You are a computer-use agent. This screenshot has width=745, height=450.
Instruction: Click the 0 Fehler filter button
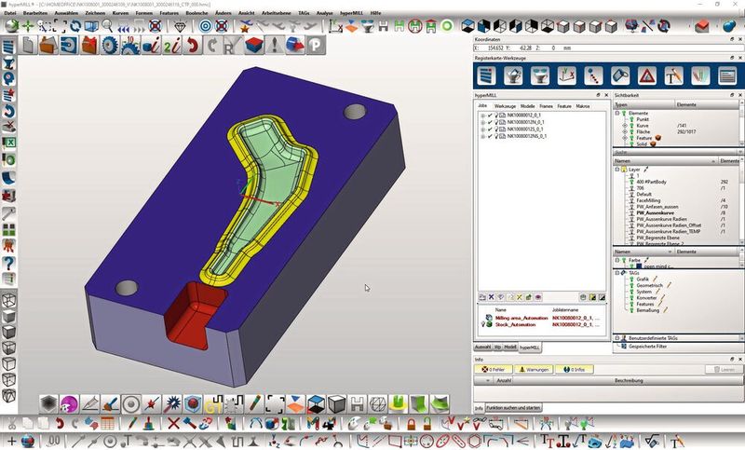point(494,369)
